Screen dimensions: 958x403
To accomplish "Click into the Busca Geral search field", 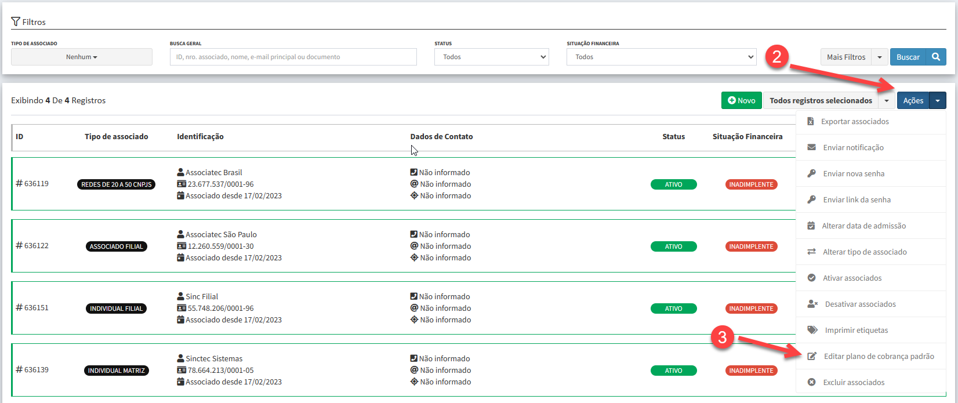I will click(x=293, y=57).
